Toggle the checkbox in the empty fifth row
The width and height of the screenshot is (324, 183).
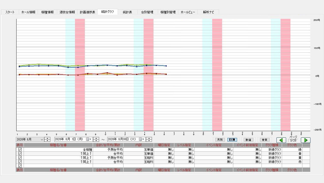click(20, 166)
